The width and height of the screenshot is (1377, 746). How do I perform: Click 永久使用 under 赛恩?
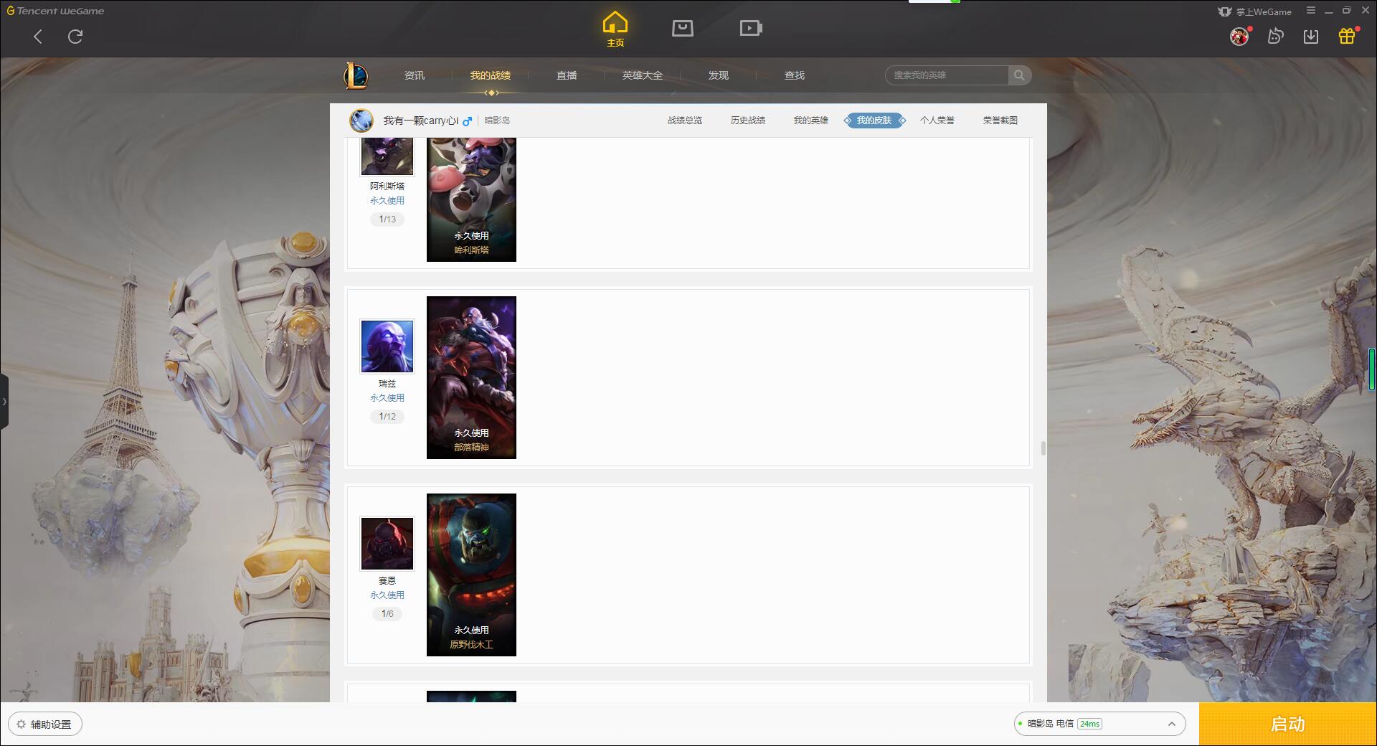(387, 595)
